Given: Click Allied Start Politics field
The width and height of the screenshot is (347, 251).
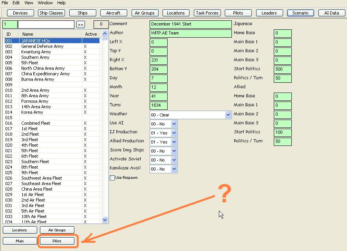Looking at the screenshot, I should (x=283, y=133).
